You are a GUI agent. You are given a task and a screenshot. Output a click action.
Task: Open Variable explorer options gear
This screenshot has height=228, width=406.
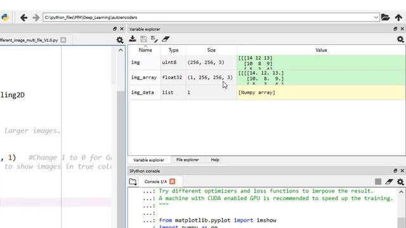[x=400, y=39]
